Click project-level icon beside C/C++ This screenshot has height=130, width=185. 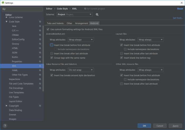(40, 31)
